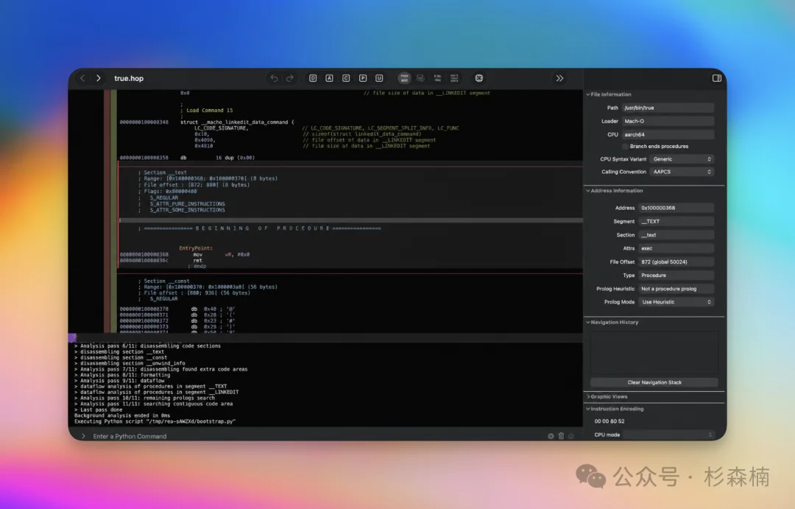This screenshot has height=509, width=795.
Task: Click the purple console divider handle
Action: [72, 337]
